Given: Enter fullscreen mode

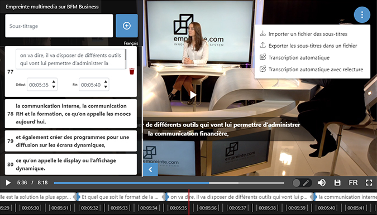Looking at the screenshot, I should coord(369,183).
